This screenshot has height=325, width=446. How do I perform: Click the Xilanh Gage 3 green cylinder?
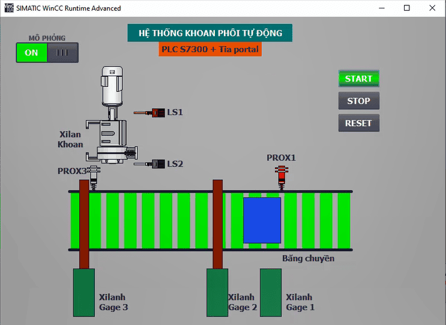coord(84,293)
